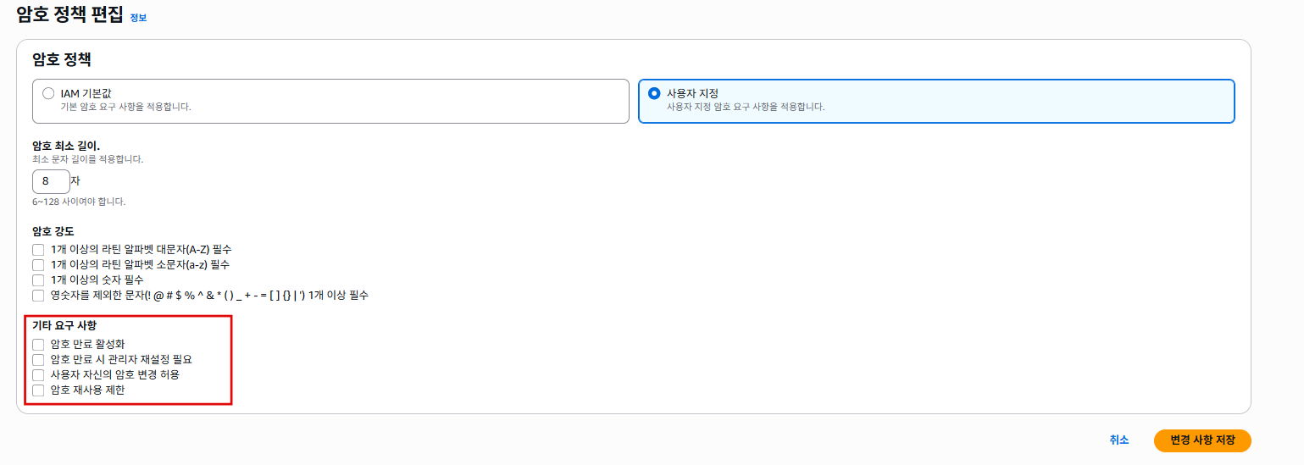Click the 기타 요구 사항 section heading

pos(64,326)
